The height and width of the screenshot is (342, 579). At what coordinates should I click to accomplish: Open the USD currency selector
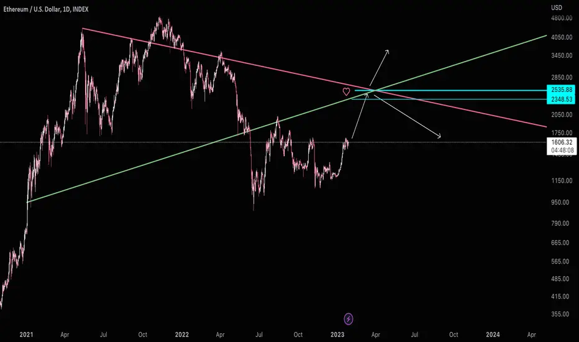(557, 7)
